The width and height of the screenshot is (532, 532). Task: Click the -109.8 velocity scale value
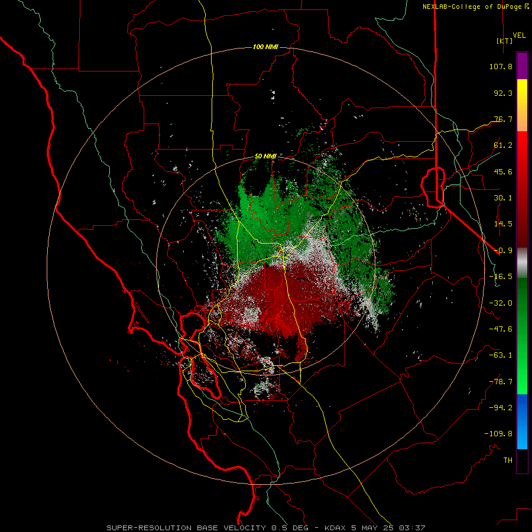click(x=498, y=434)
